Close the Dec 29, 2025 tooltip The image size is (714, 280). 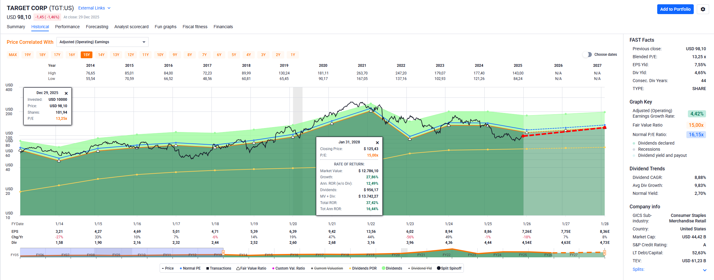[x=66, y=93]
